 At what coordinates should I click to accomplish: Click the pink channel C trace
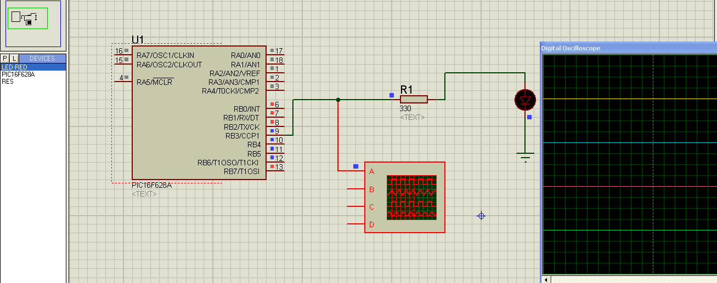pyautogui.click(x=630, y=186)
